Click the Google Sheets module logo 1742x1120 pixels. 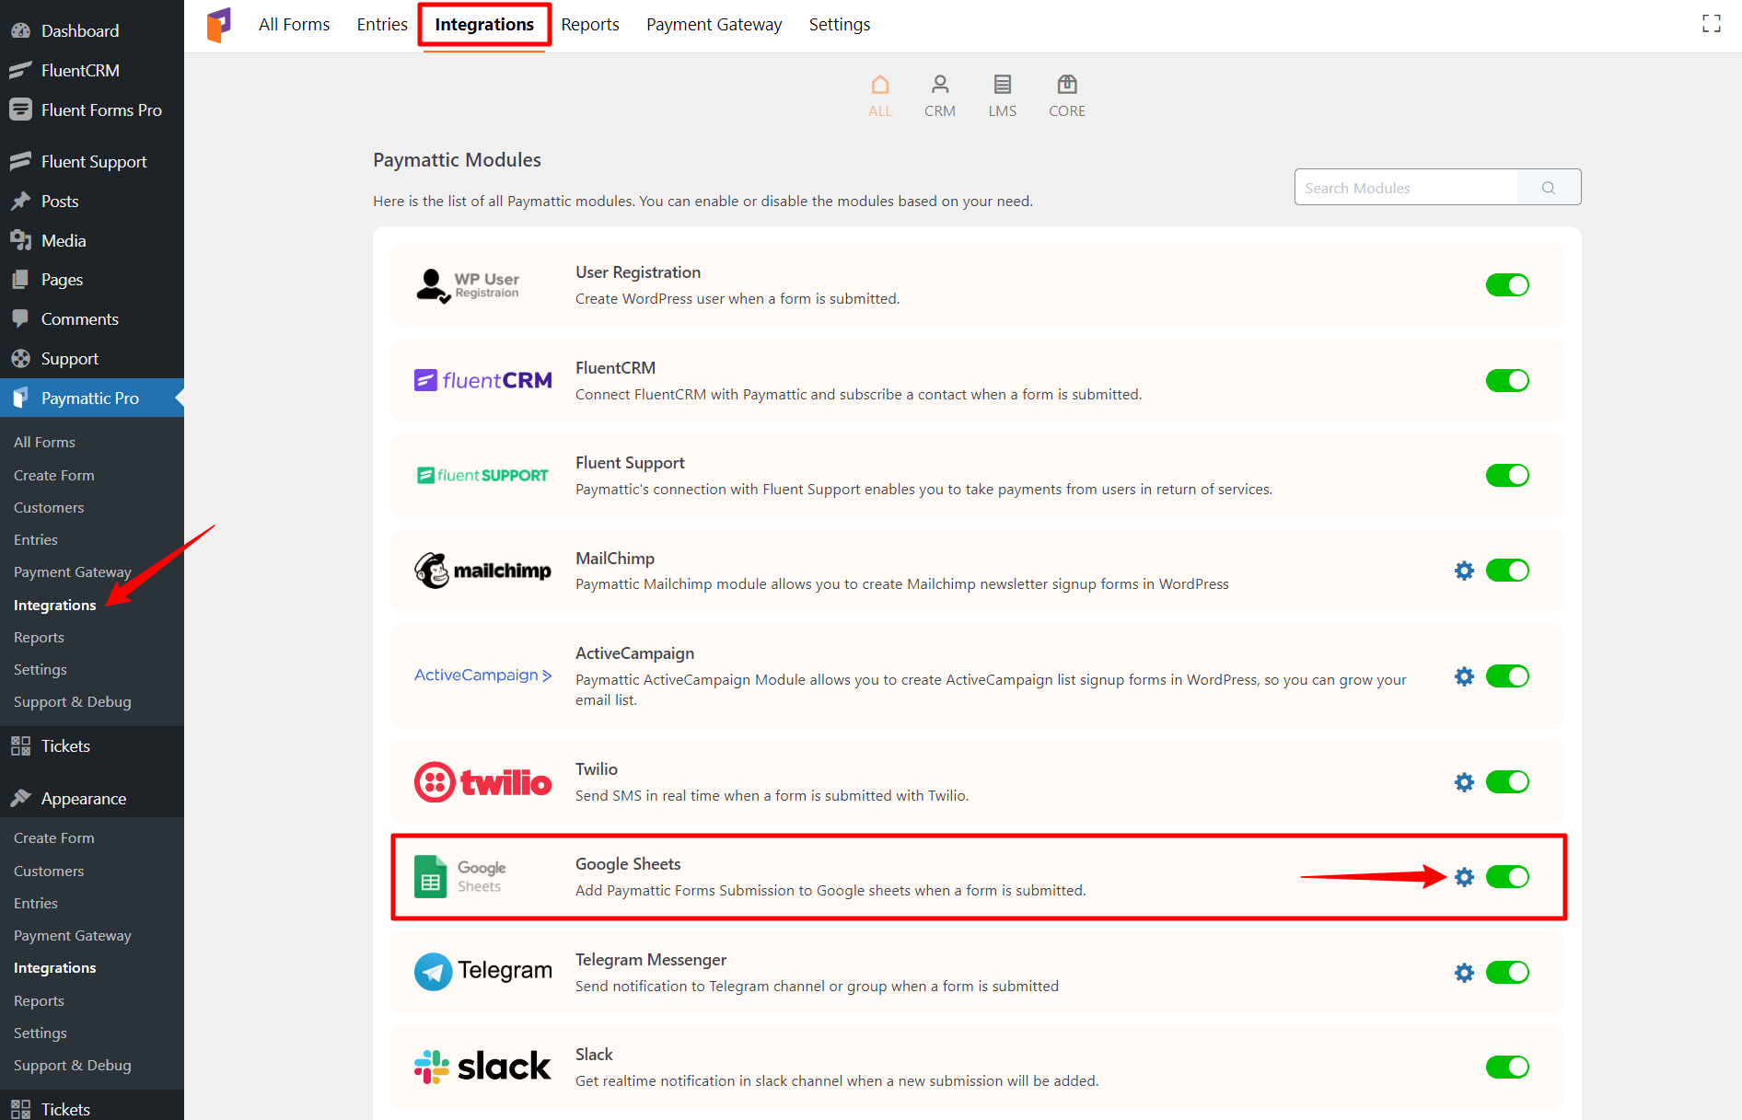point(460,877)
